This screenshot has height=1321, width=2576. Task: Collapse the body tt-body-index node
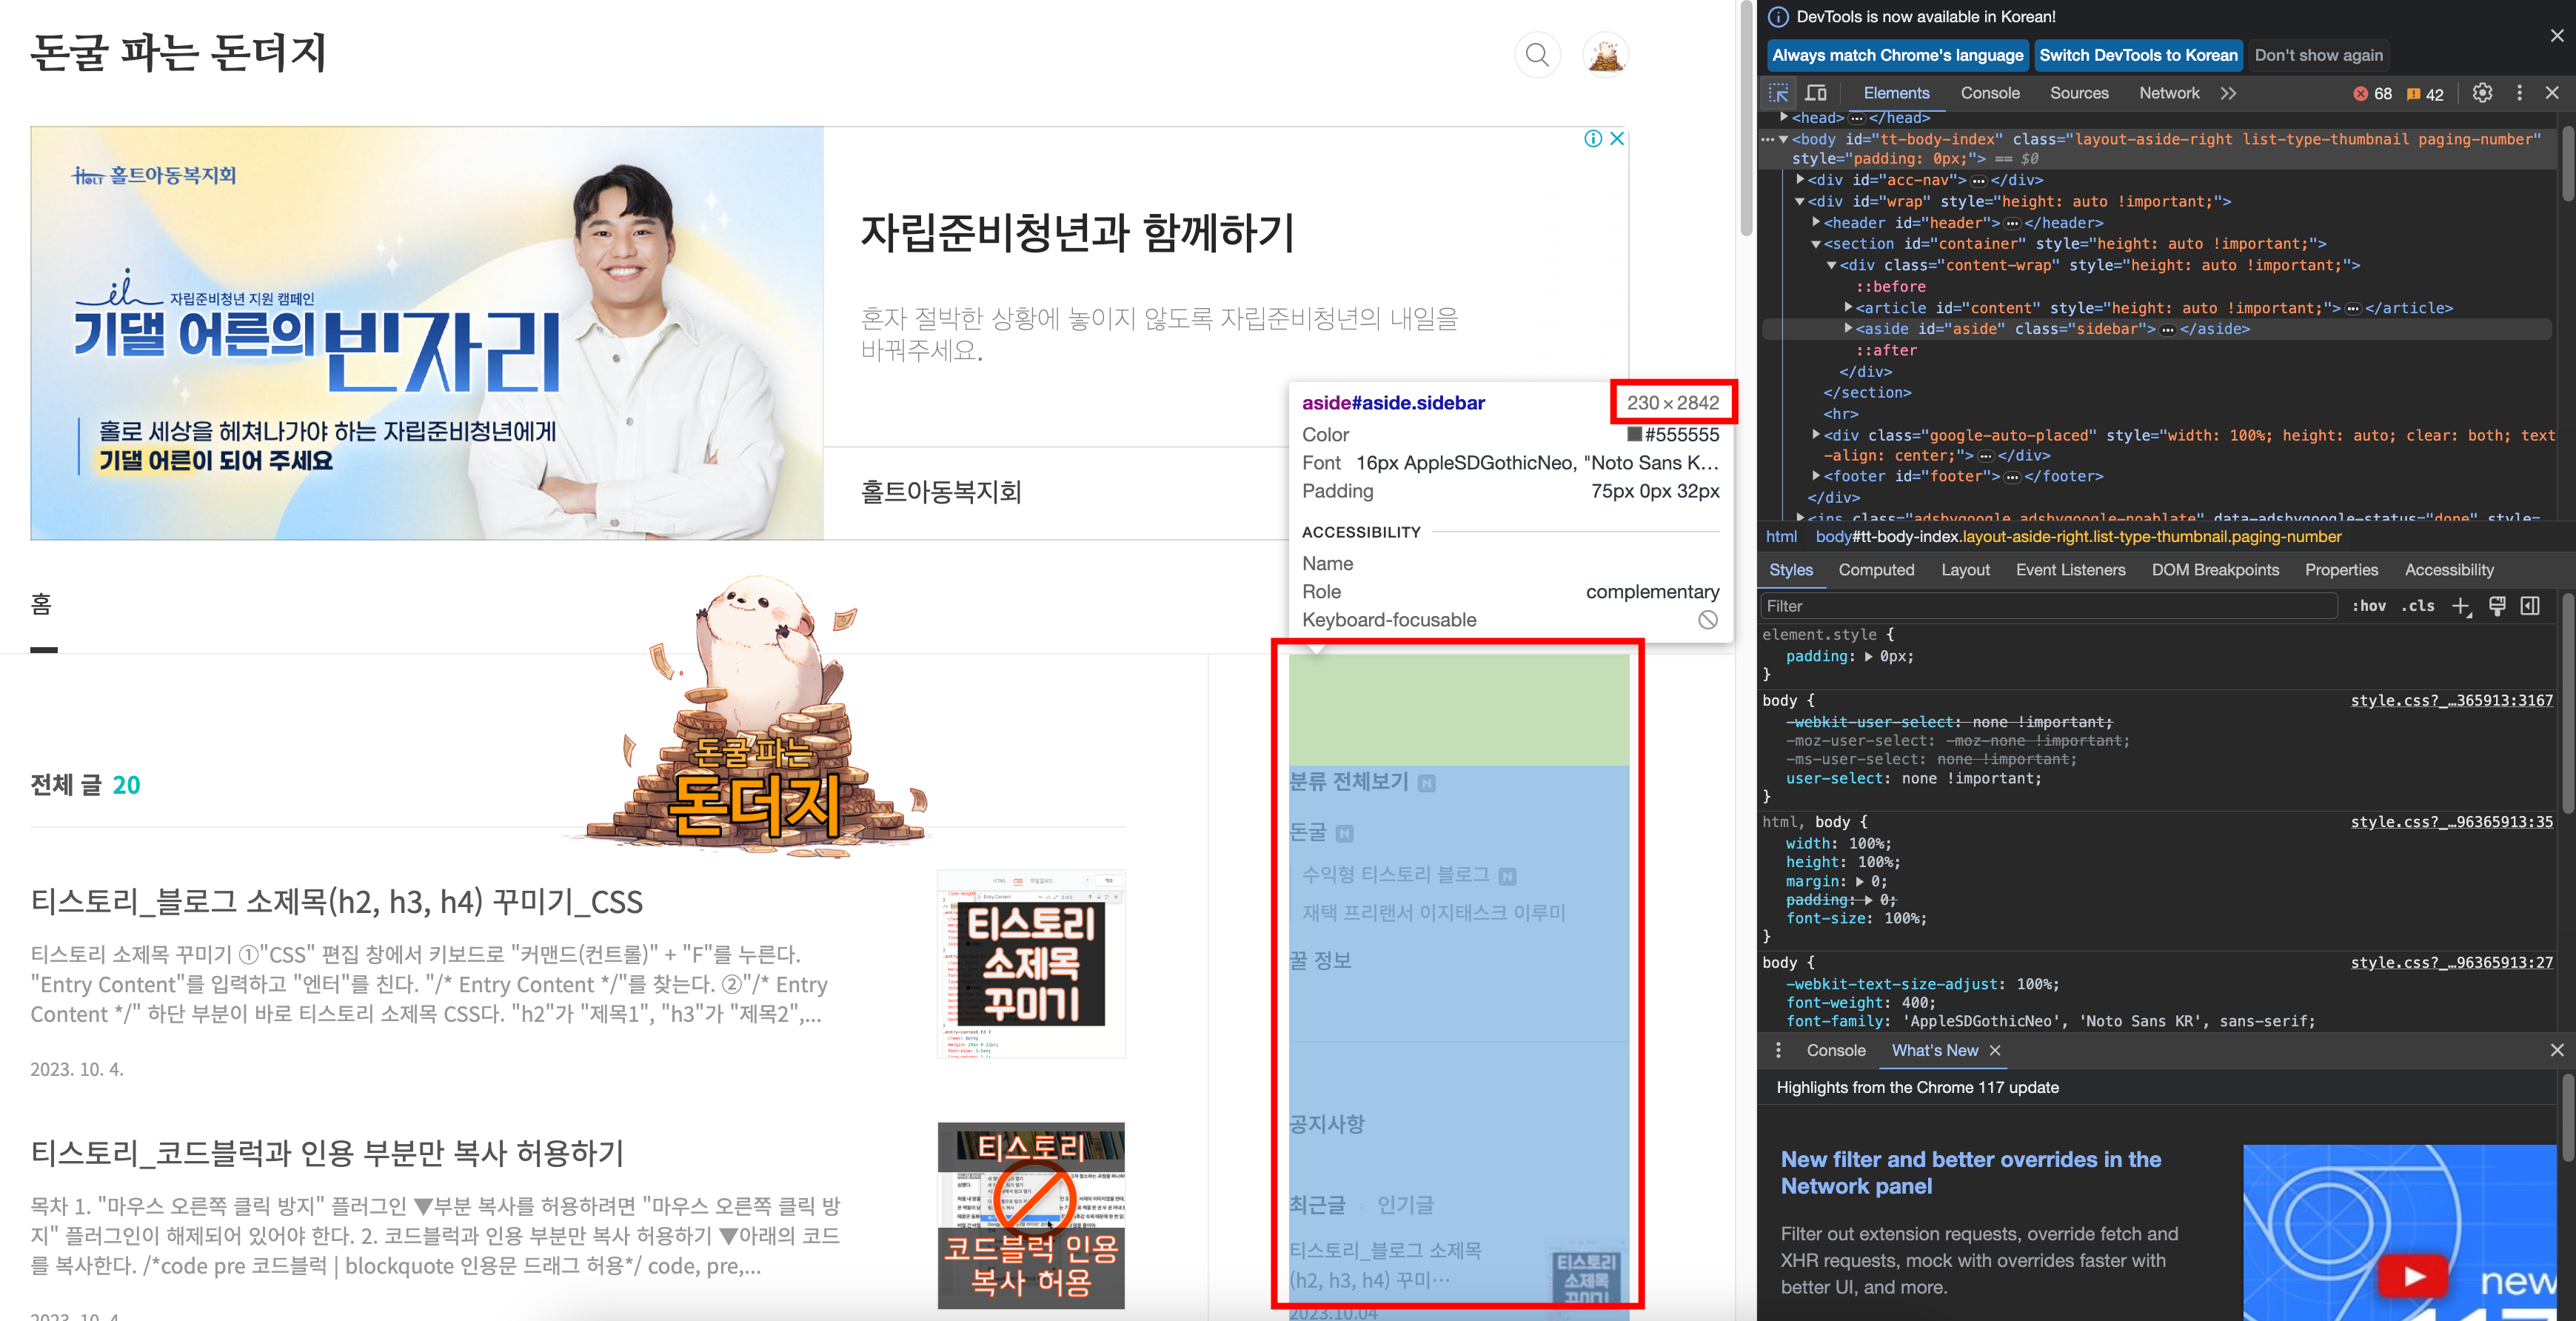pos(1784,139)
